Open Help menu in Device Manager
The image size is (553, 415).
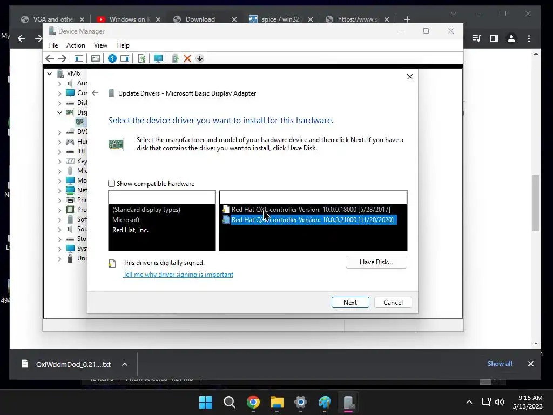coord(123,45)
